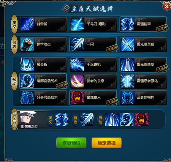The width and height of the screenshot is (171, 162).
Task: Choose the 武者的根性 passive skill
Action: [143, 98]
